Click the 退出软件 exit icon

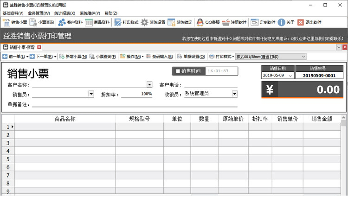[x=309, y=22]
